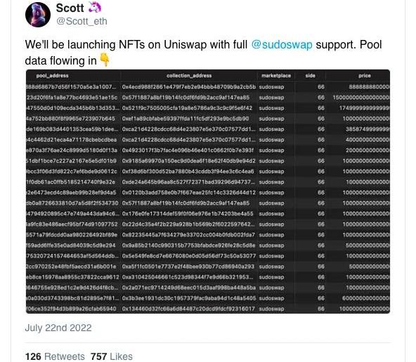
Task: Select collection address starting 0xef1a89cbfabe
Action: tap(186, 119)
